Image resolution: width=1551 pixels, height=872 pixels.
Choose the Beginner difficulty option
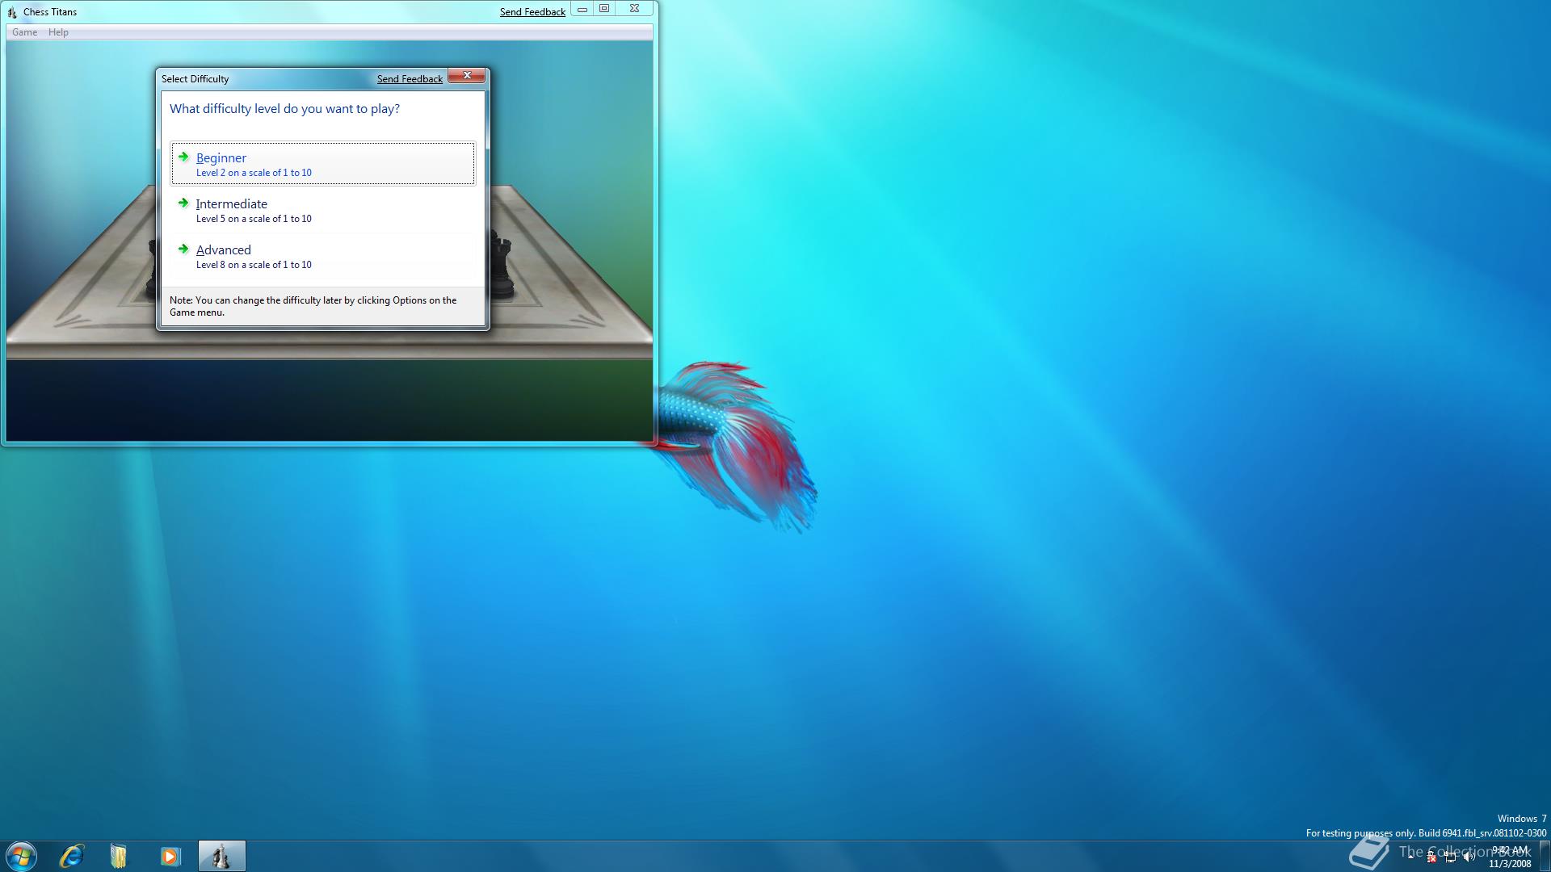coord(323,164)
